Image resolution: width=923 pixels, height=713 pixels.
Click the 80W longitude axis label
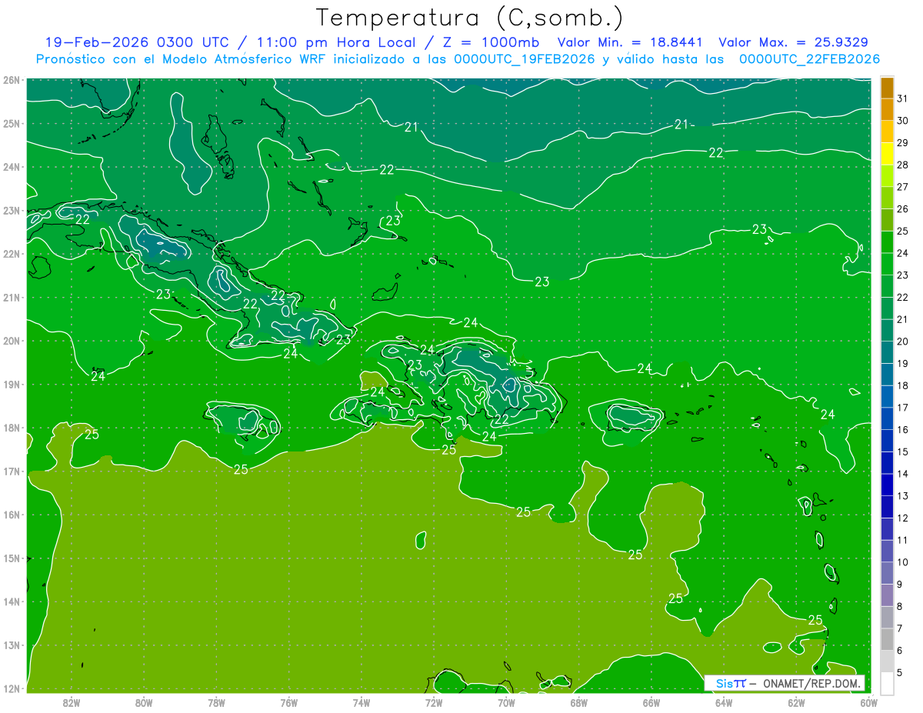point(144,702)
